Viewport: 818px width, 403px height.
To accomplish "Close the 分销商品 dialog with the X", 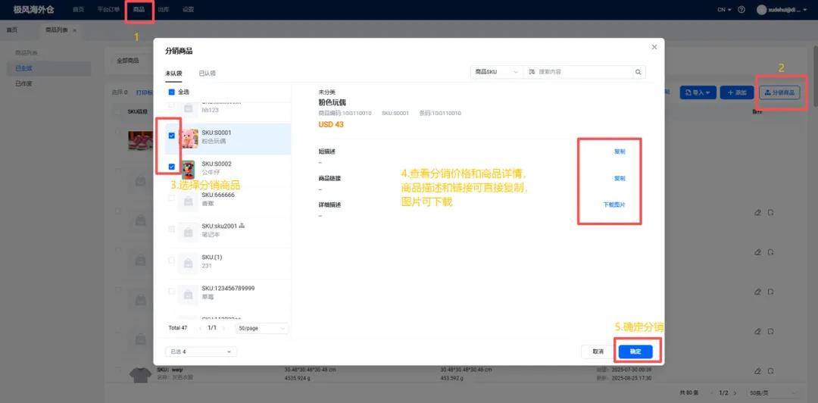I will (x=654, y=47).
